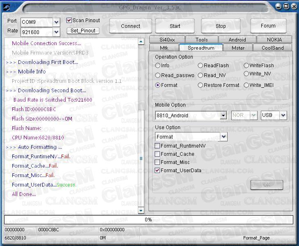
Task: Click the '0000C8BC' status bar cell
Action: click(x=48, y=230)
